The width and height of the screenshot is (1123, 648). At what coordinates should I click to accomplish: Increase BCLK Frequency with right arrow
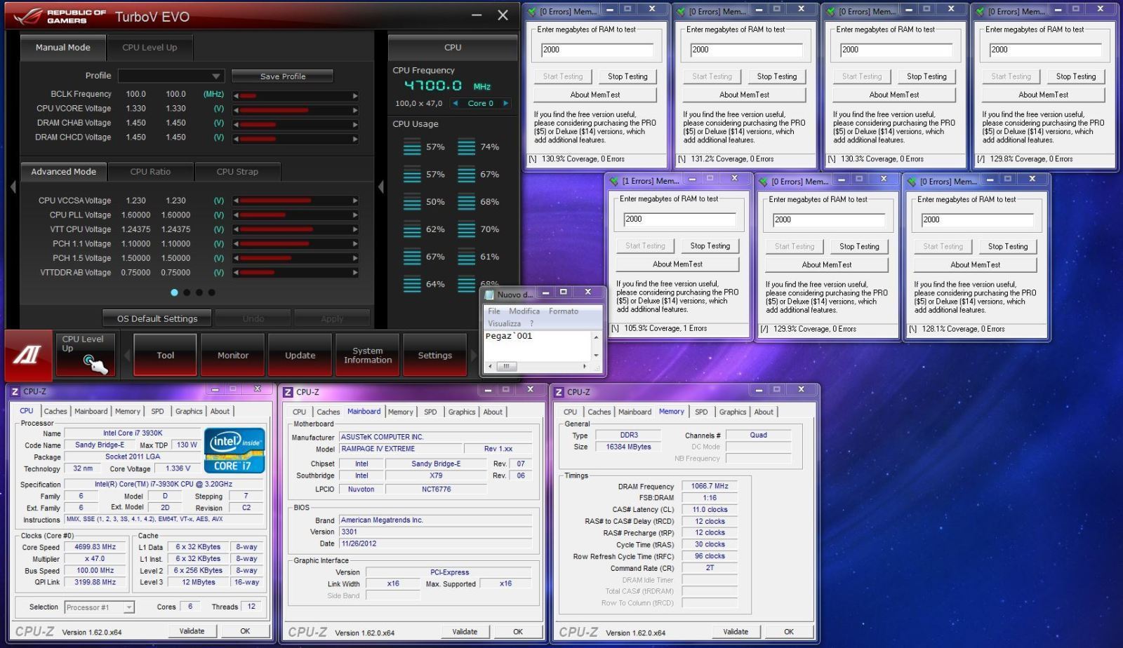tap(355, 95)
